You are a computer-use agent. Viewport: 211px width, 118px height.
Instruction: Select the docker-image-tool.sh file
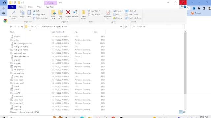23,43
